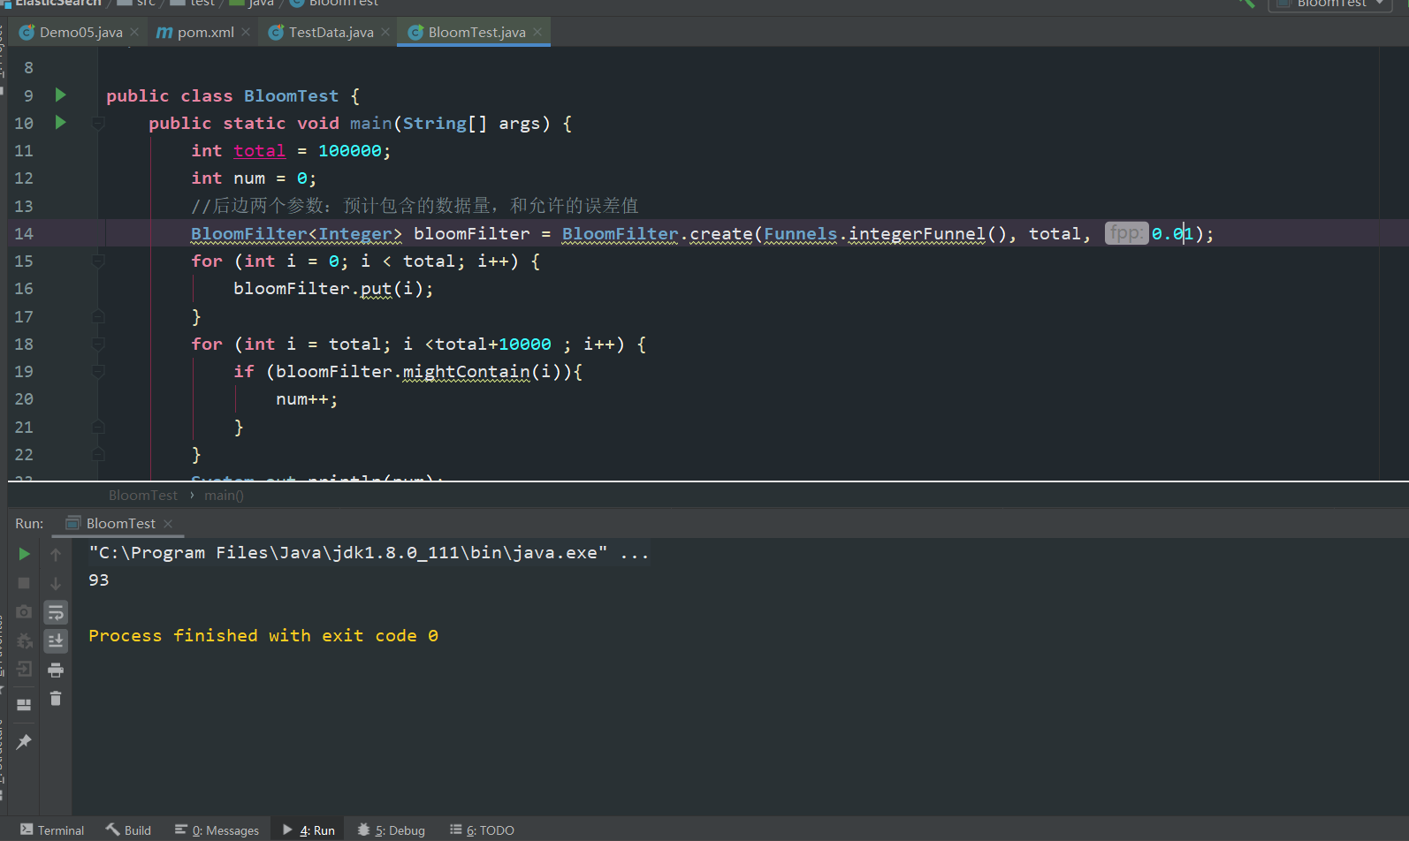Click the underlined variable total on line 11

[x=260, y=151]
